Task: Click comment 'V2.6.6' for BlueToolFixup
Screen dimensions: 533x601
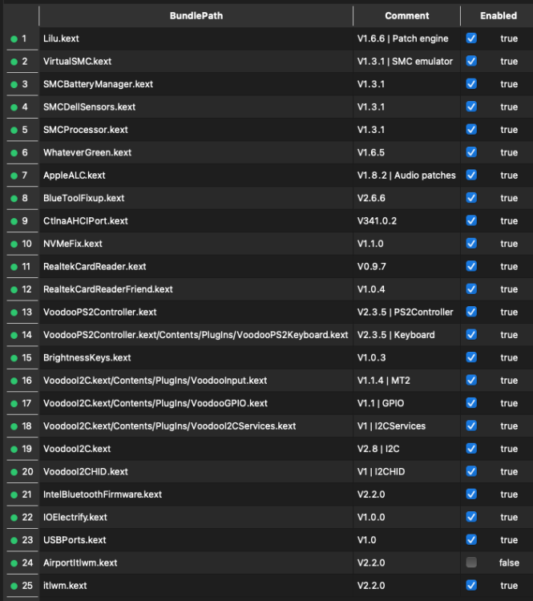Action: [x=371, y=198]
